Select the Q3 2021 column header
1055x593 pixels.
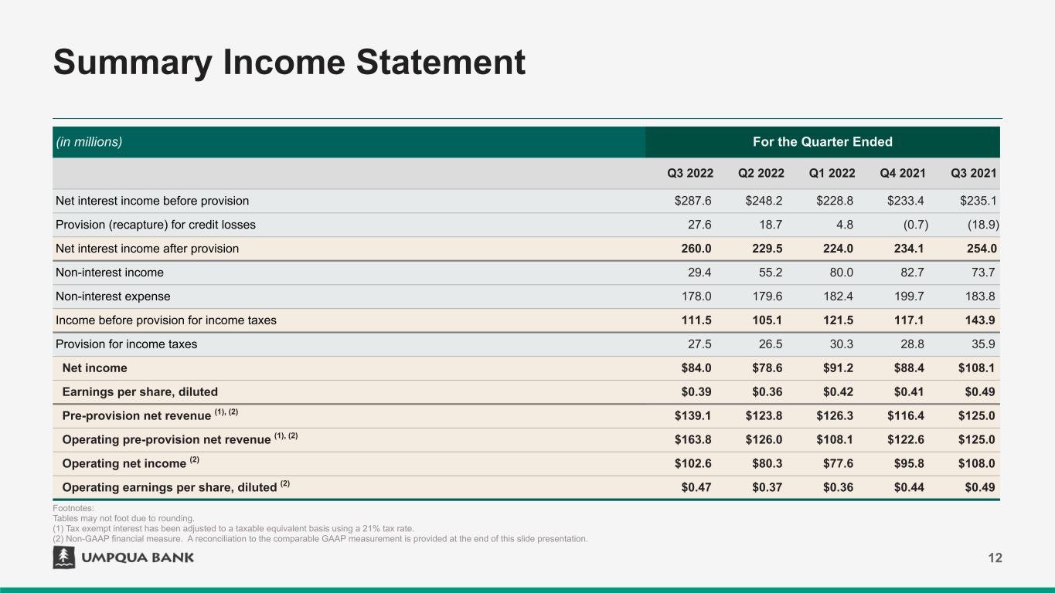(x=973, y=174)
